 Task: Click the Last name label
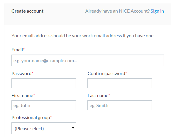(x=98, y=95)
